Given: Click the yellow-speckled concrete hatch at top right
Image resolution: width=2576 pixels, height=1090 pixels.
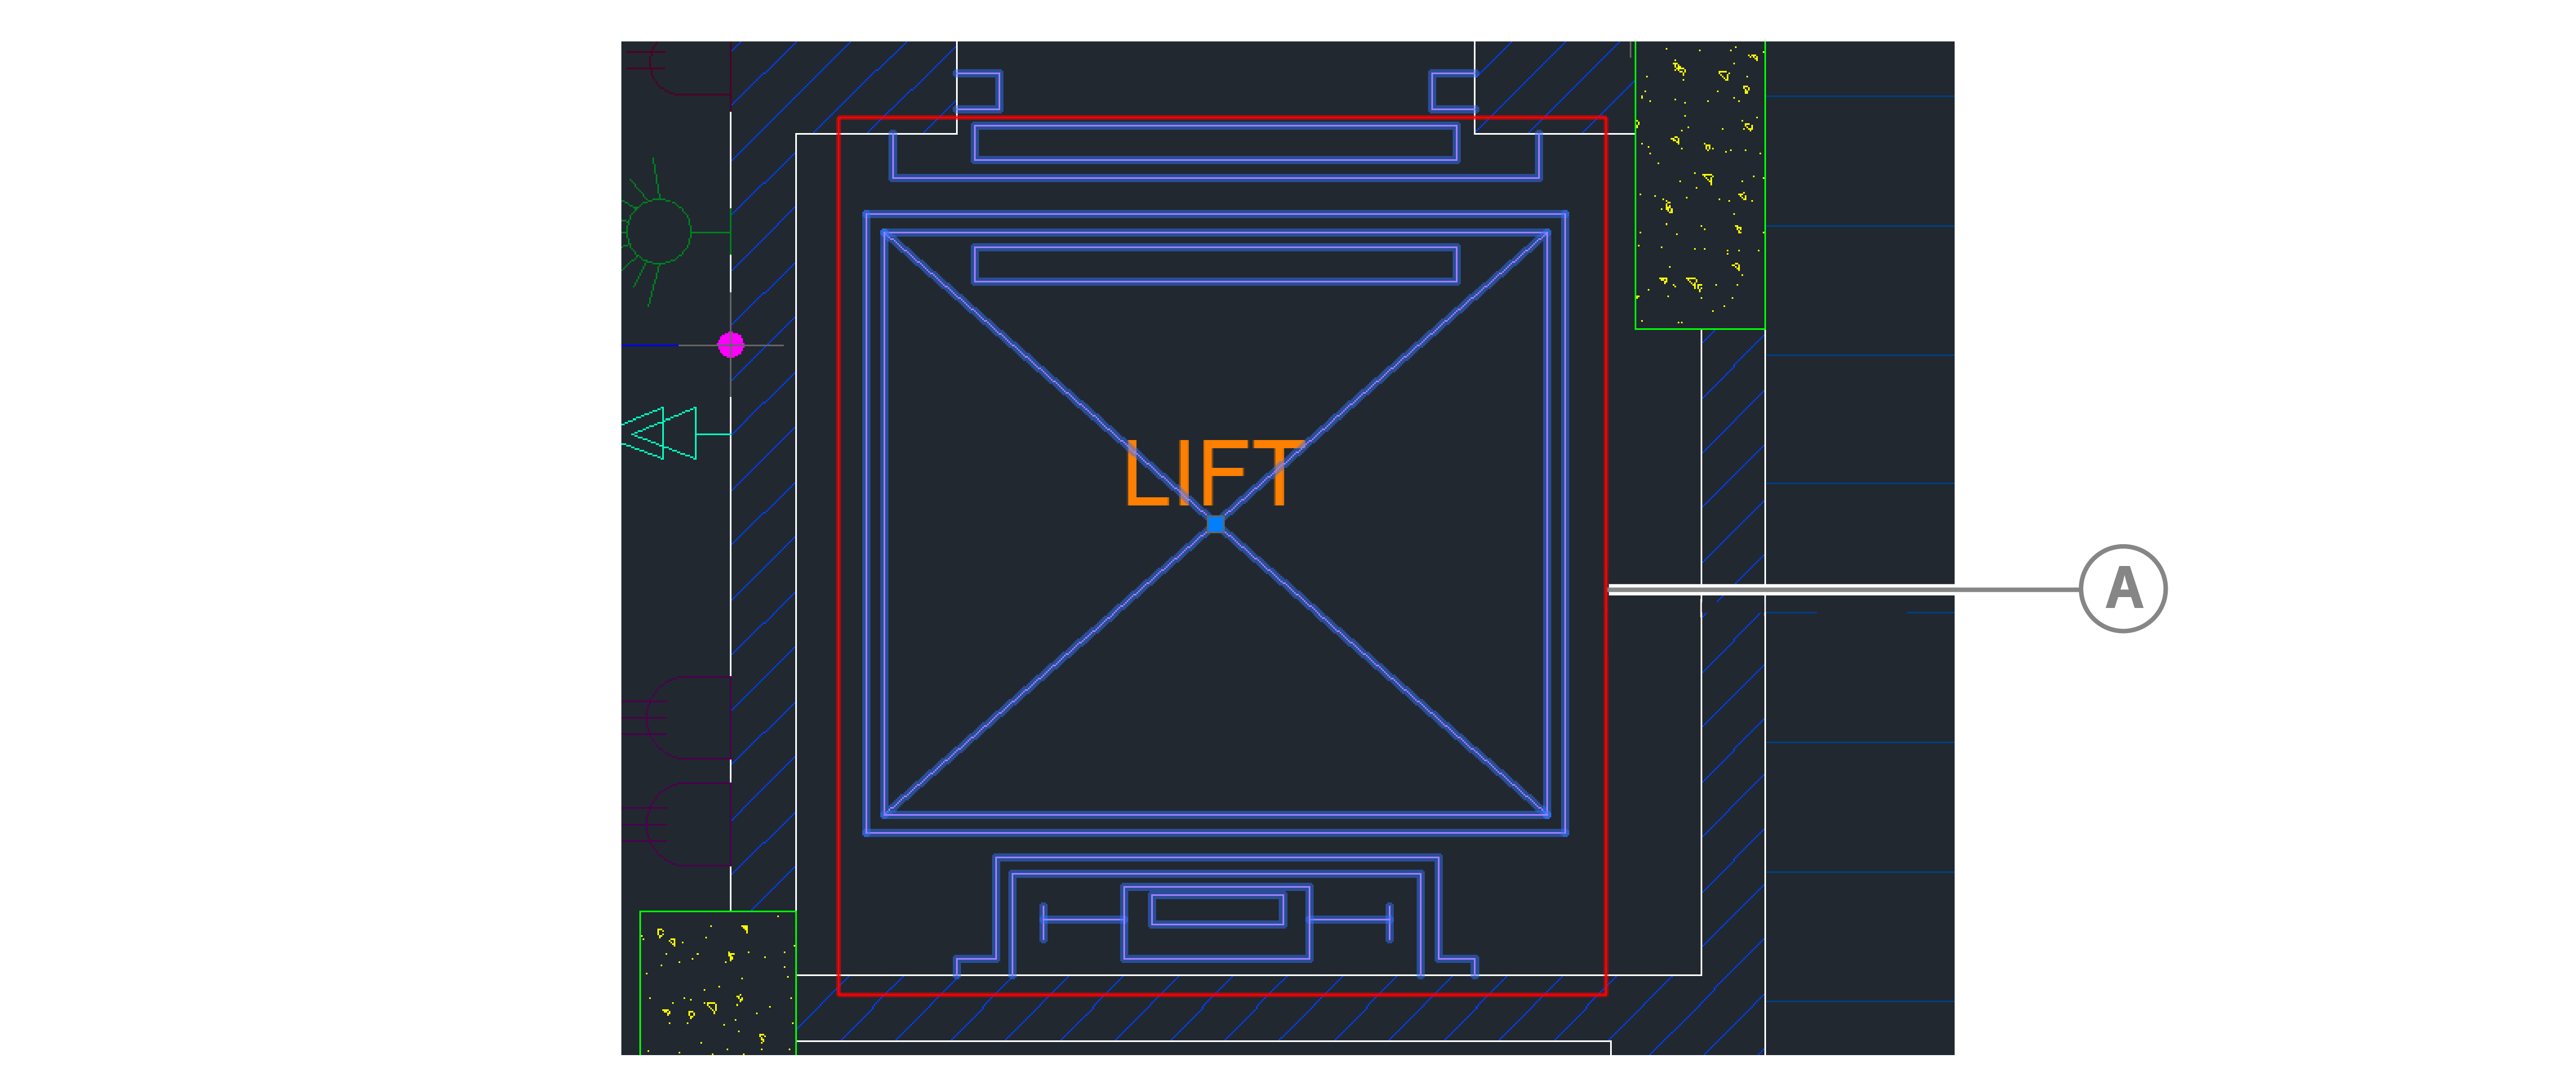Looking at the screenshot, I should [x=1699, y=185].
